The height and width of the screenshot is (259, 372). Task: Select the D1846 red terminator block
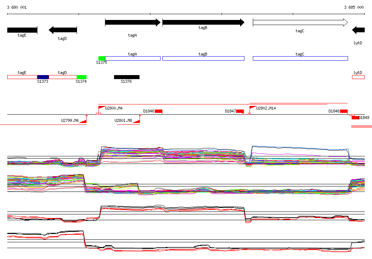pyautogui.click(x=158, y=111)
